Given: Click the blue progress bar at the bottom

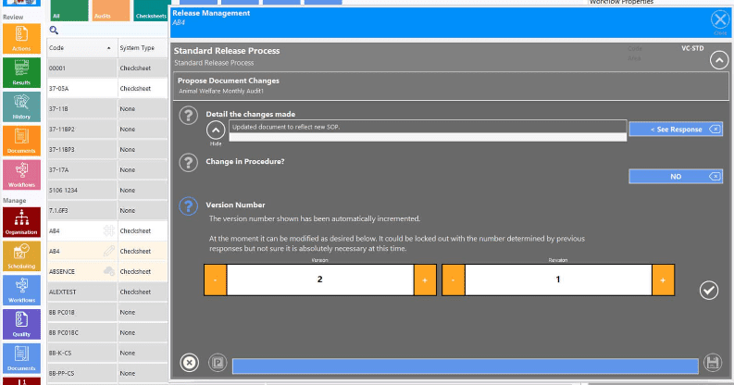Looking at the screenshot, I should (x=465, y=366).
